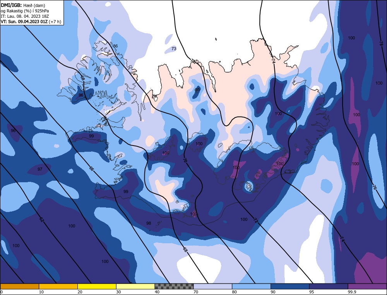
Task: Click the orange 10–20 legend swatch
Action: 58,286
